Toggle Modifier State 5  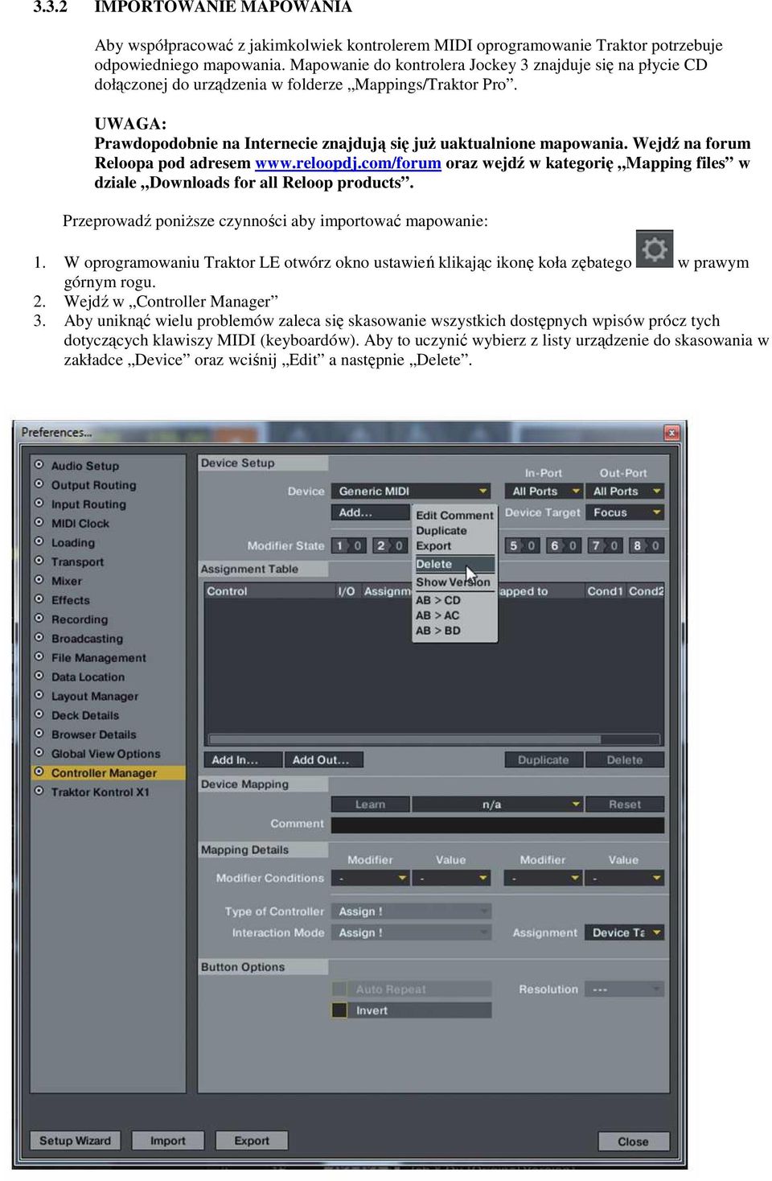point(523,545)
